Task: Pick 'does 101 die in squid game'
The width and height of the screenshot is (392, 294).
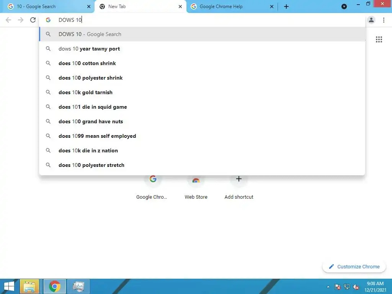Action: tap(202, 107)
